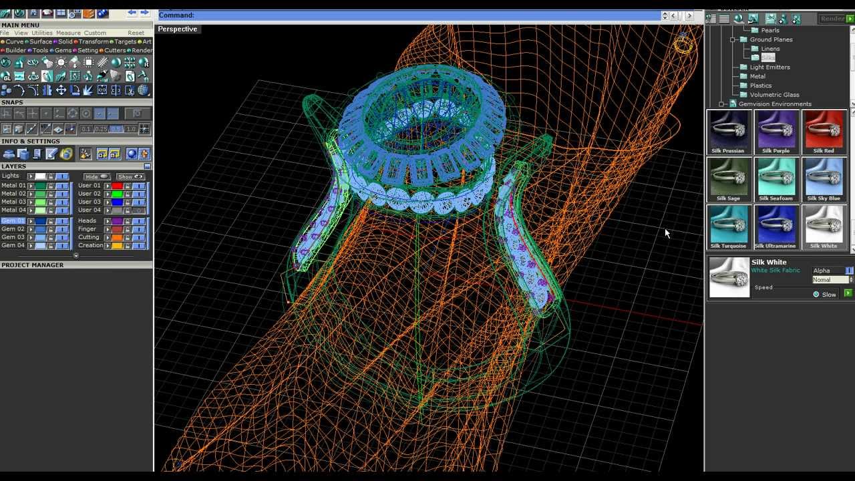Click the Command input field
Image resolution: width=855 pixels, height=481 pixels.
click(x=409, y=15)
